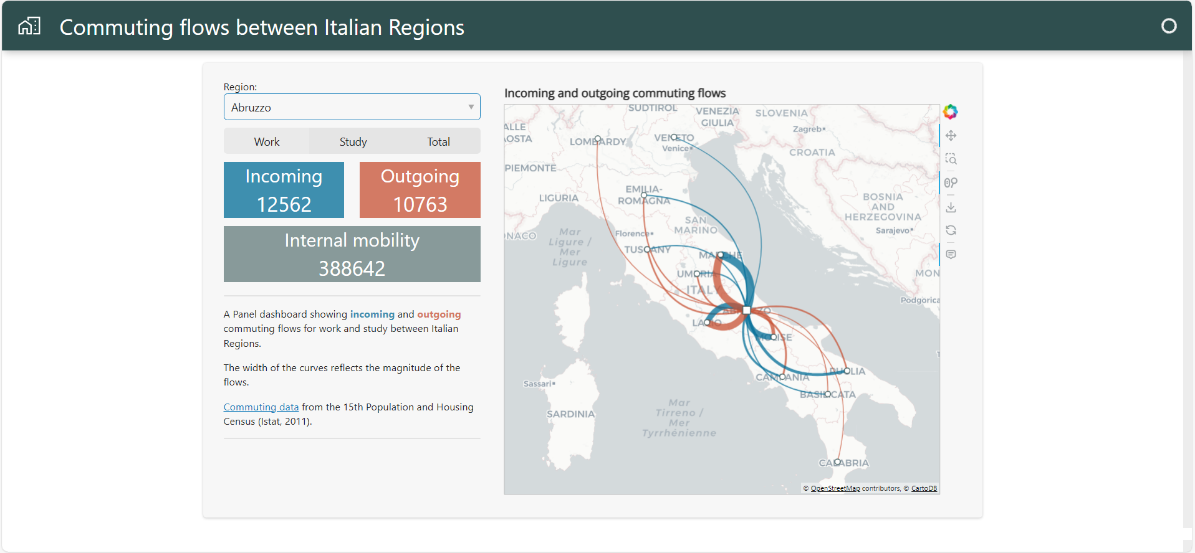Image resolution: width=1195 pixels, height=553 pixels.
Task: Select the Box Zoom tool
Action: point(951,159)
